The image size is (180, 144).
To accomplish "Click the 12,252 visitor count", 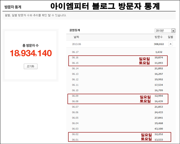I will point(159,134).
